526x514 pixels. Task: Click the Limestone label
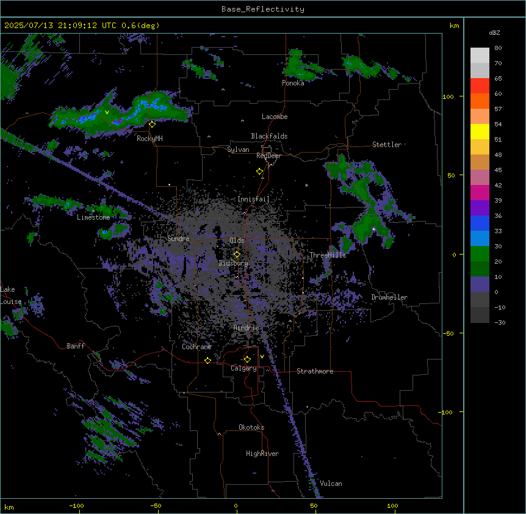coord(93,217)
